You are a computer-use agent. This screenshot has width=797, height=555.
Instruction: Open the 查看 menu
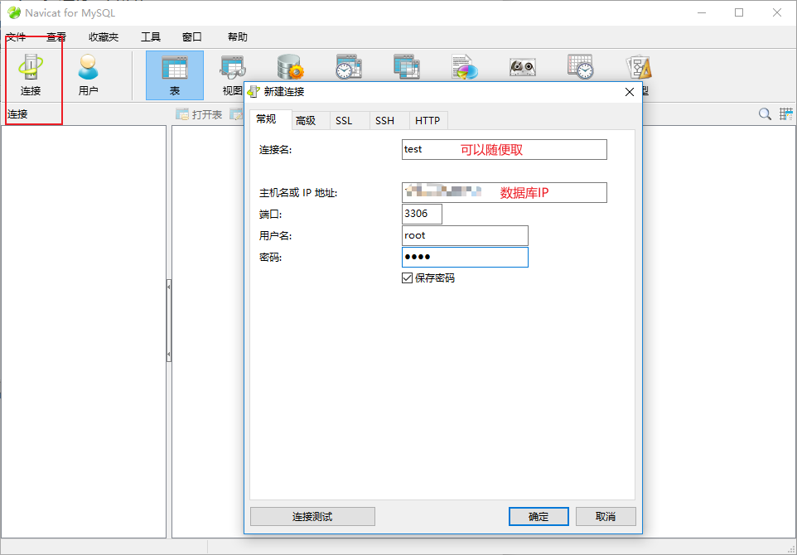56,37
